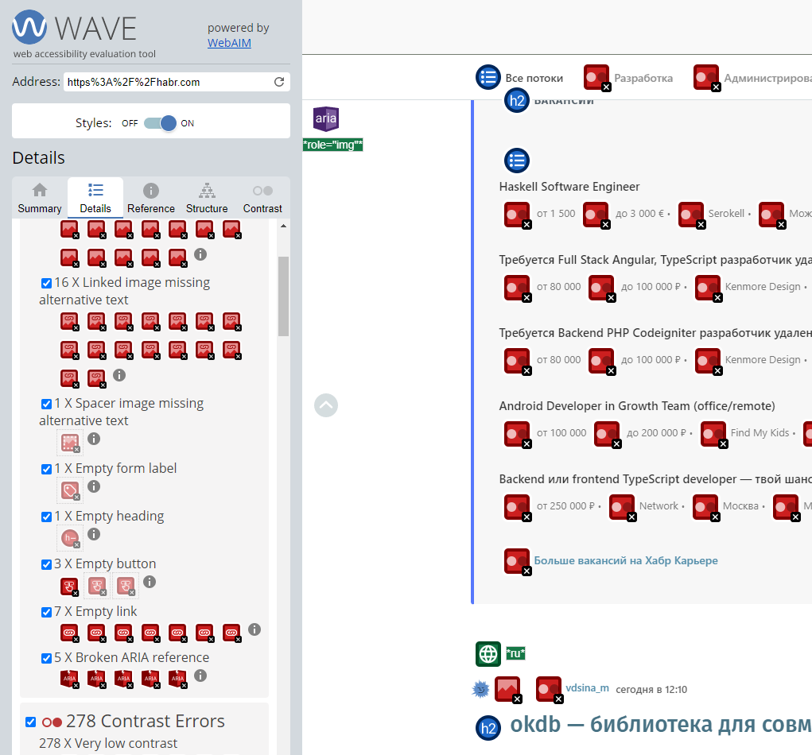Click the role="img" green label
The image size is (812, 755).
333,145
